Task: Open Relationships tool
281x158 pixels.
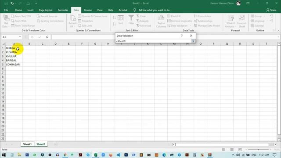Action: pyautogui.click(x=203, y=21)
